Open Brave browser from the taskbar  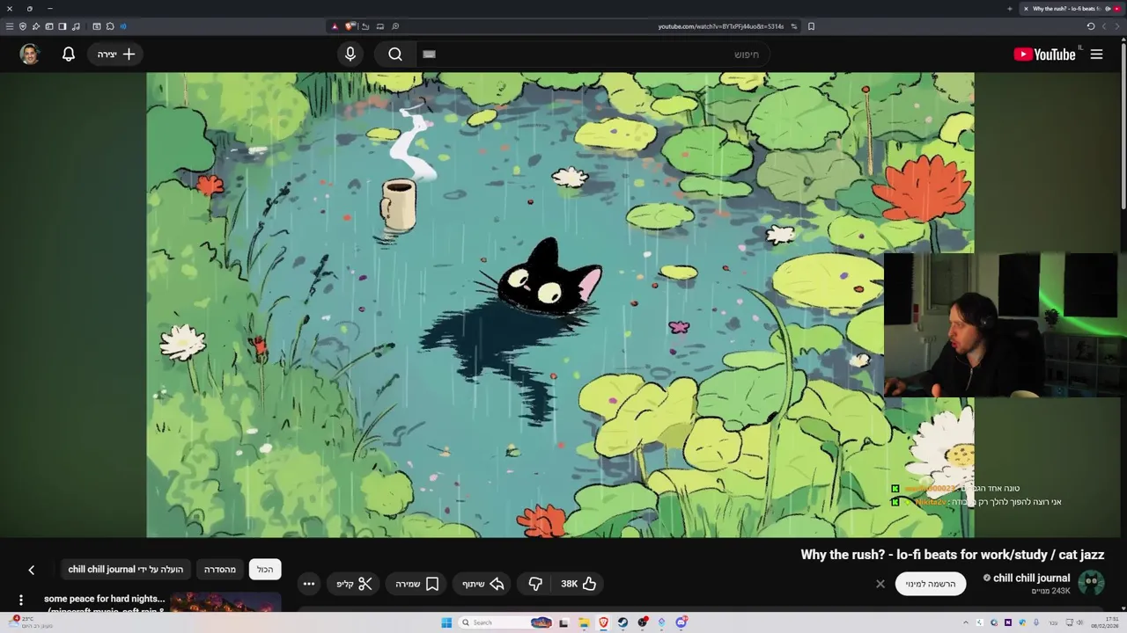[603, 622]
